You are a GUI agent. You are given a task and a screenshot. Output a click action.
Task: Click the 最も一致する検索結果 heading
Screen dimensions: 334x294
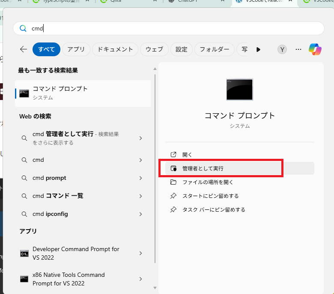click(x=48, y=70)
